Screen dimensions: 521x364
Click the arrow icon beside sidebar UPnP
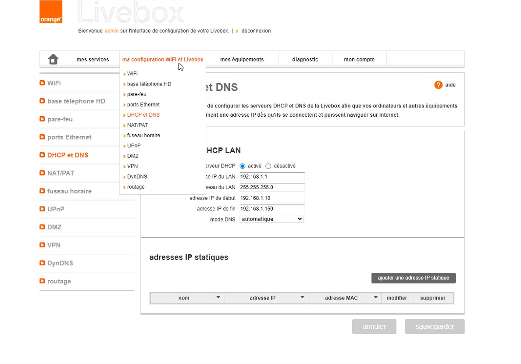click(x=42, y=209)
